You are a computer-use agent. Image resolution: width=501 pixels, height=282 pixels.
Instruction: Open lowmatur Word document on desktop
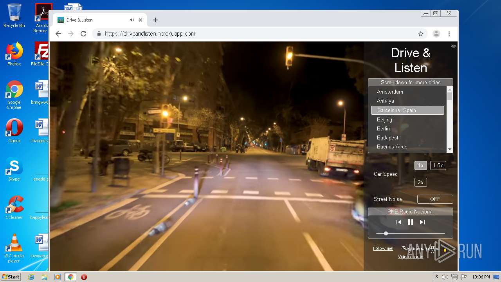click(x=41, y=246)
